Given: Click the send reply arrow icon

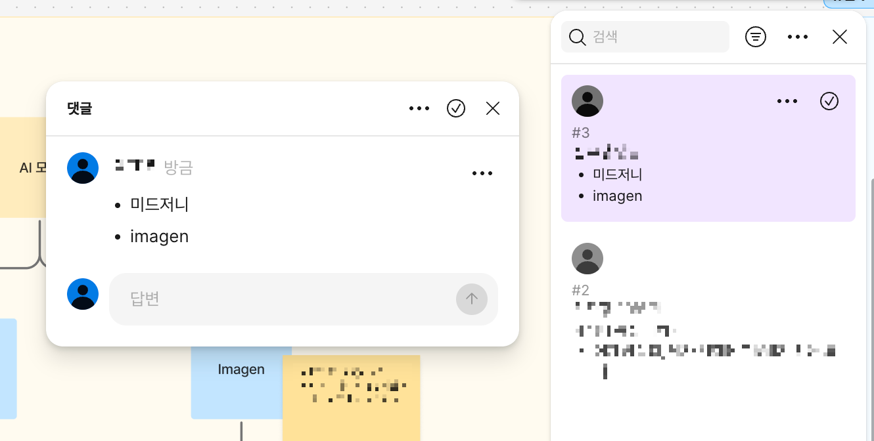Looking at the screenshot, I should (x=471, y=299).
